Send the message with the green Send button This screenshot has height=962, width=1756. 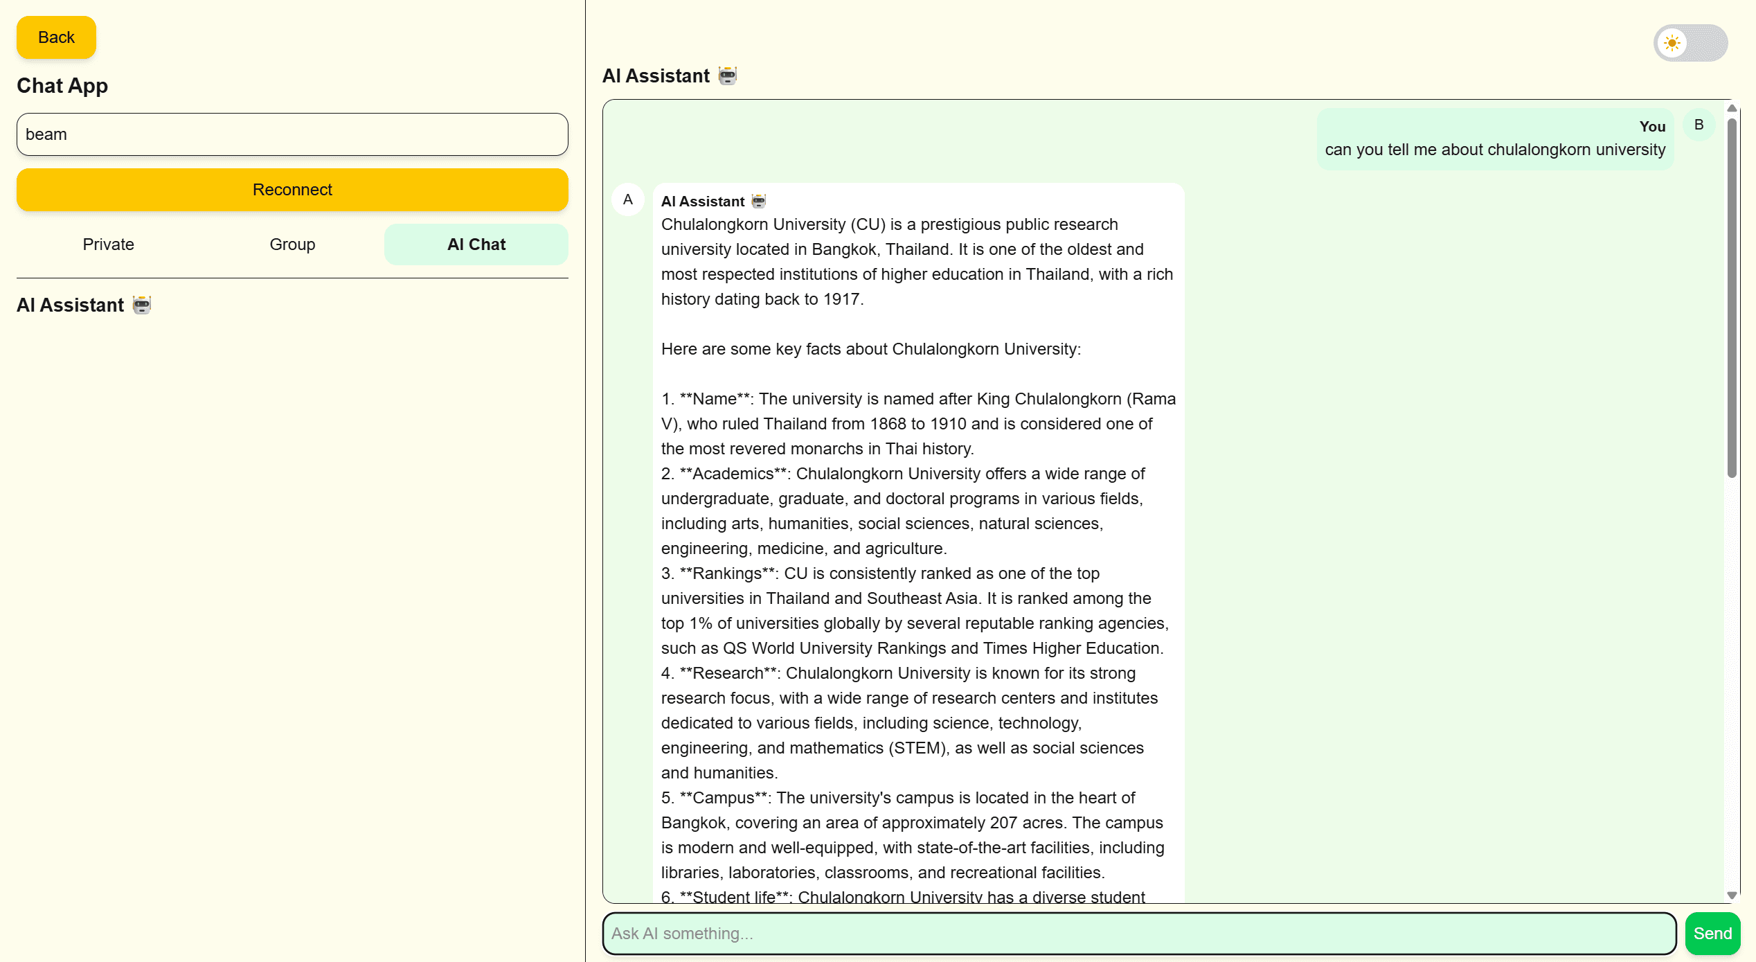[x=1712, y=934]
